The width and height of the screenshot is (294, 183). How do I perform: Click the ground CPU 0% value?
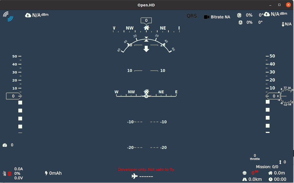point(249,15)
